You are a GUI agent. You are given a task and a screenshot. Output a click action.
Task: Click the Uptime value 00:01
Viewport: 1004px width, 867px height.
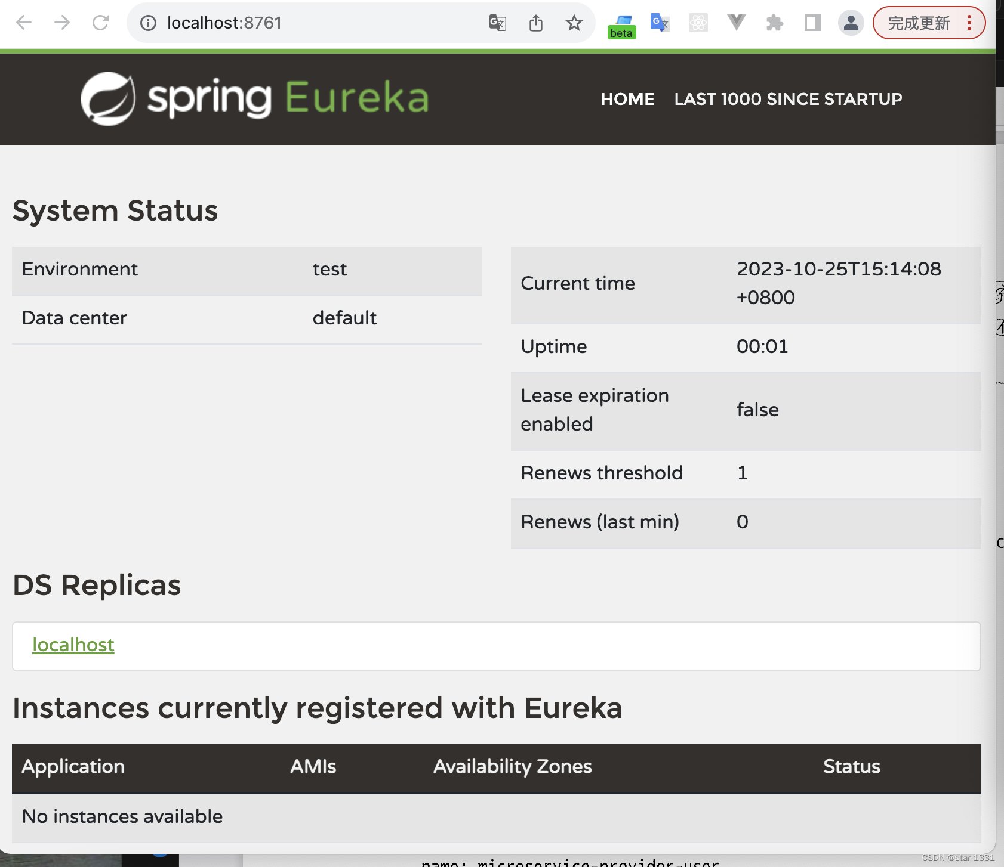pos(762,347)
